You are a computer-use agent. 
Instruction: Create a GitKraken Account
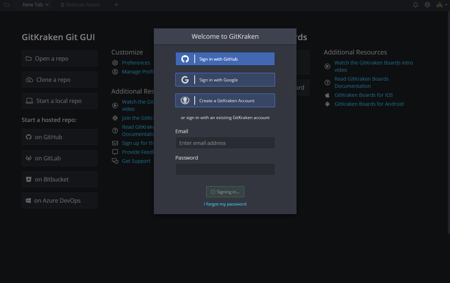coord(225,100)
